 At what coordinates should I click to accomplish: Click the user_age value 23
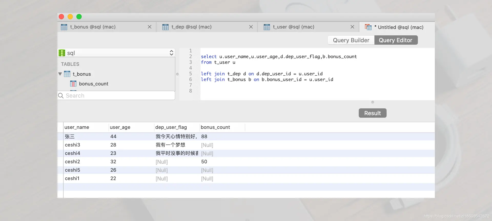coord(113,153)
